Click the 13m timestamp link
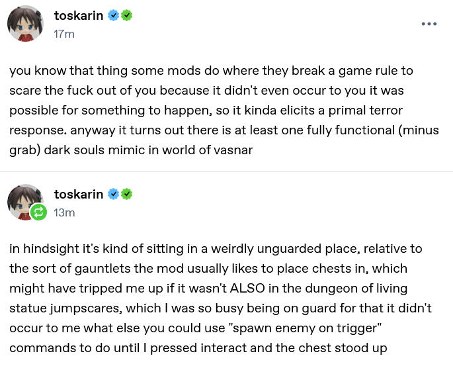This screenshot has width=453, height=368. click(x=64, y=212)
